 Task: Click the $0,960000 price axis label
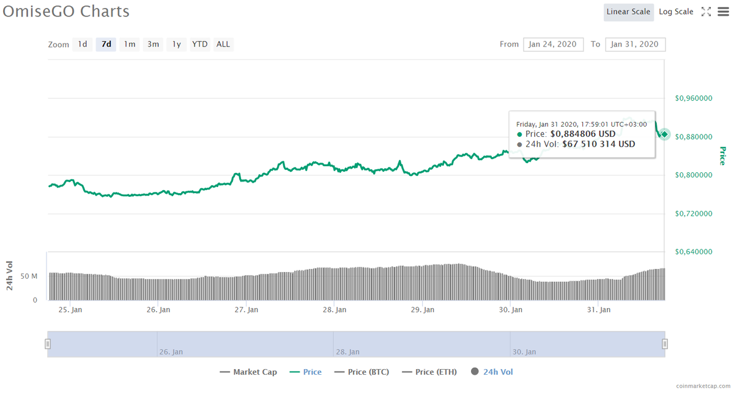[694, 98]
